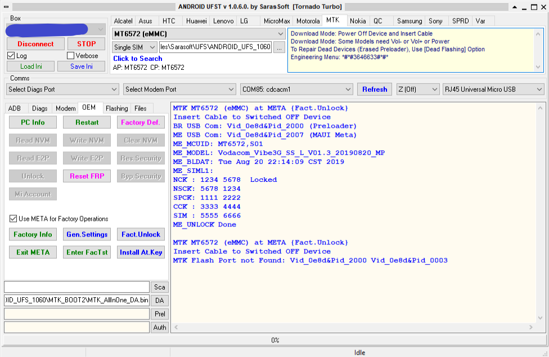Click the window system menu icon
Viewport: 549px width, 357px height.
coord(6,7)
